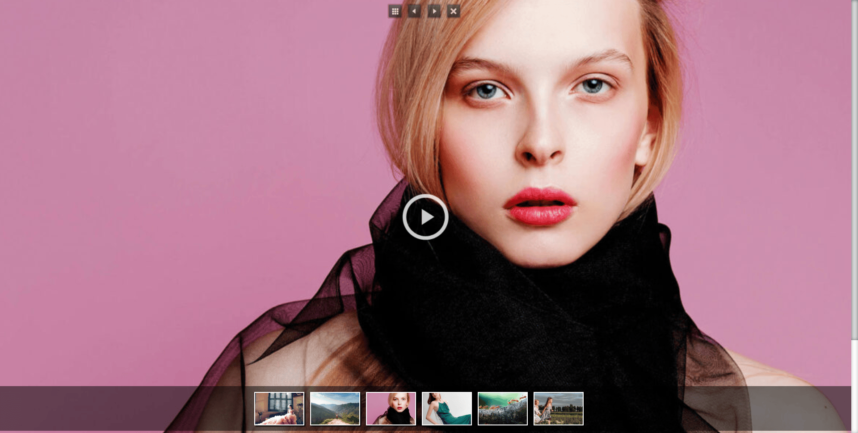Select the woman in green dress thumbnail

pyautogui.click(x=447, y=408)
